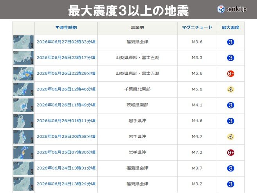The width and height of the screenshot is (257, 193).
Task: Open map thumbnail for 06月26日23時17分 quake
Action: pos(23,58)
